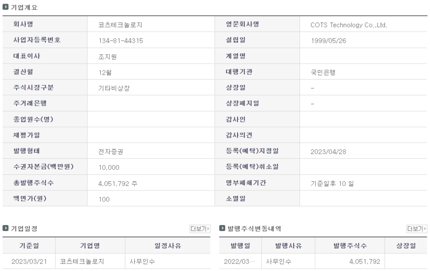Click the 영문회사명 row label

243,24
